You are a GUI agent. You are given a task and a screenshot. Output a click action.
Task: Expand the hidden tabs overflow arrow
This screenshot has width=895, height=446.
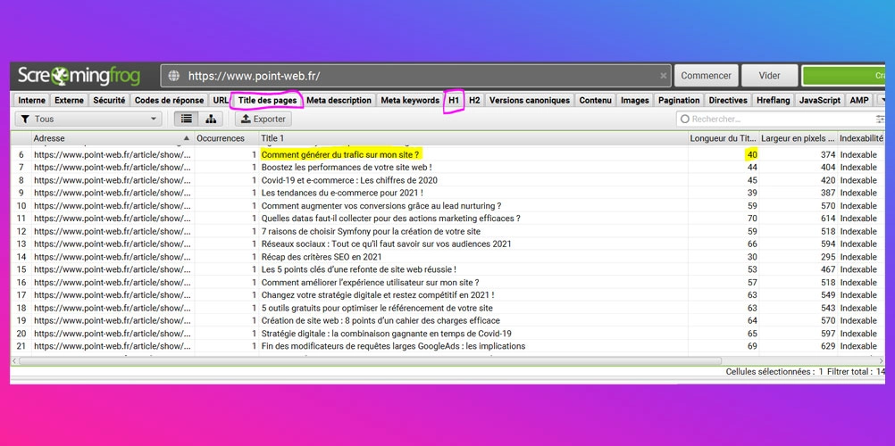tap(881, 101)
